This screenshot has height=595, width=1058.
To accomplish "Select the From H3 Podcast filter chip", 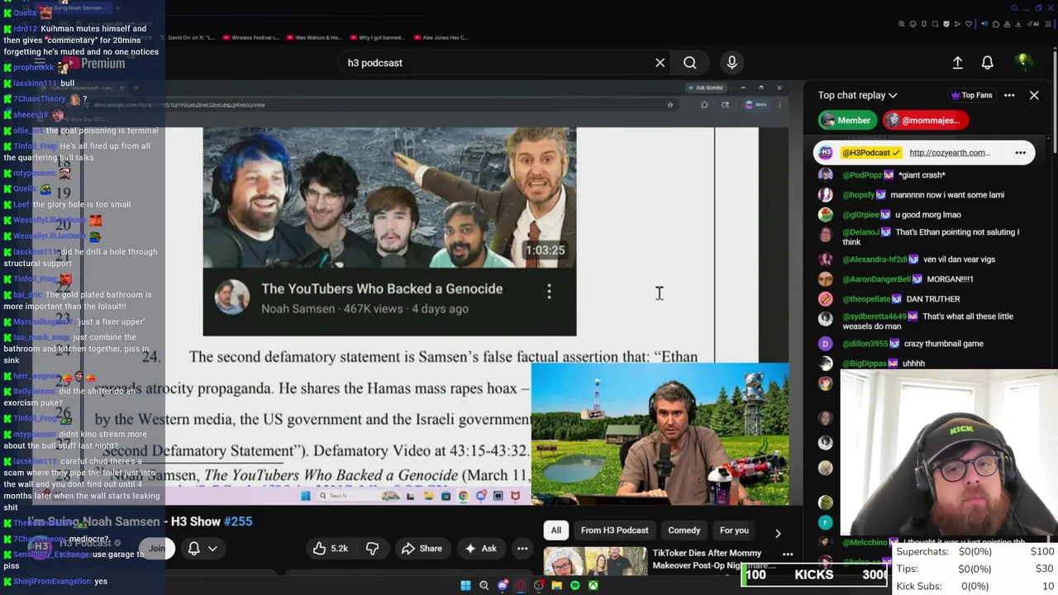I will click(614, 531).
